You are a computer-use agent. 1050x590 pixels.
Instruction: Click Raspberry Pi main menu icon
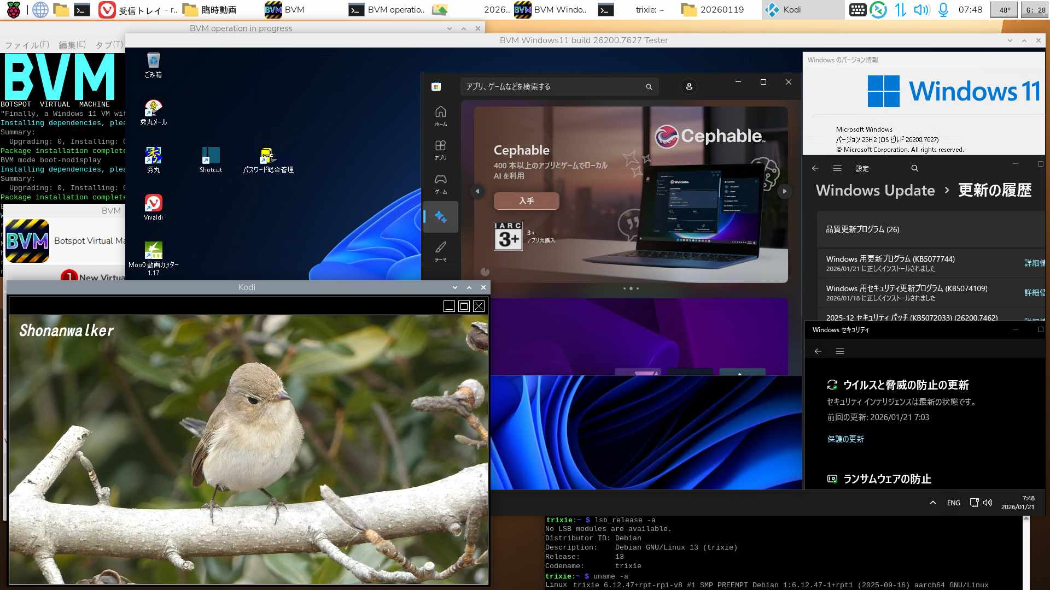click(x=13, y=9)
